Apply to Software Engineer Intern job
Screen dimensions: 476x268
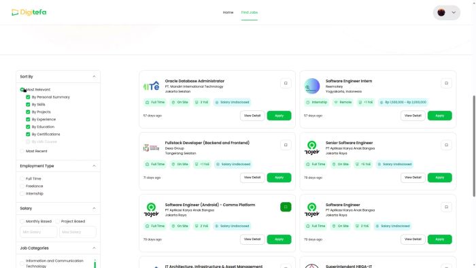439,116
